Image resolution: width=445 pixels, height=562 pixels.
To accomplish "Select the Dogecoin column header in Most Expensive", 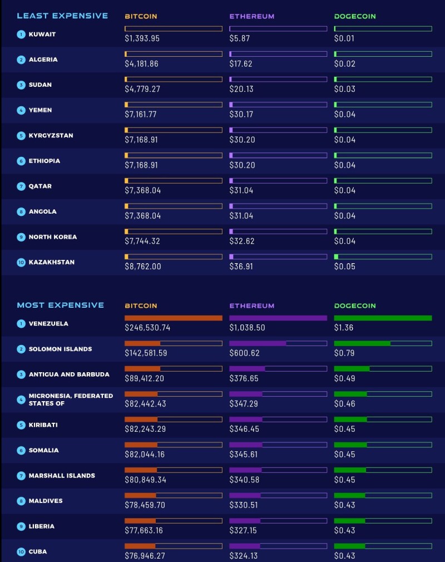I will (355, 306).
